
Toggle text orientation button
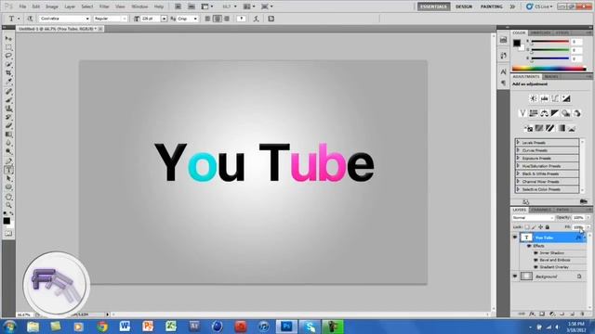click(30, 19)
